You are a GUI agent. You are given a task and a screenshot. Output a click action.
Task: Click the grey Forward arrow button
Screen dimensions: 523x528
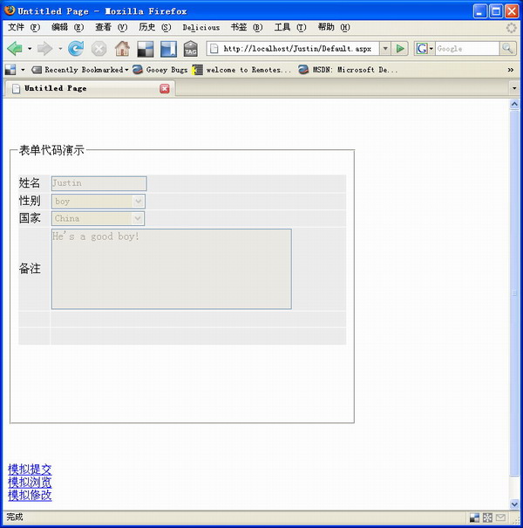(x=44, y=49)
